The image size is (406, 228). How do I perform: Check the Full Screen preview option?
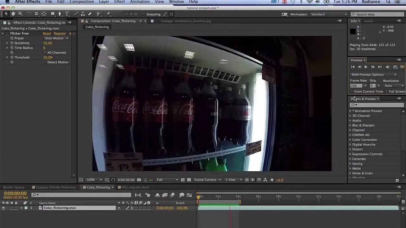coord(386,92)
